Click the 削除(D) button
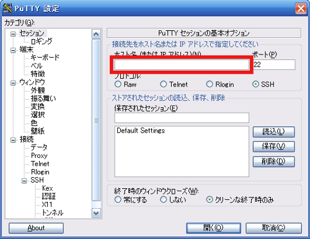Image resolution: width=310 pixels, height=239 pixels. (x=273, y=162)
